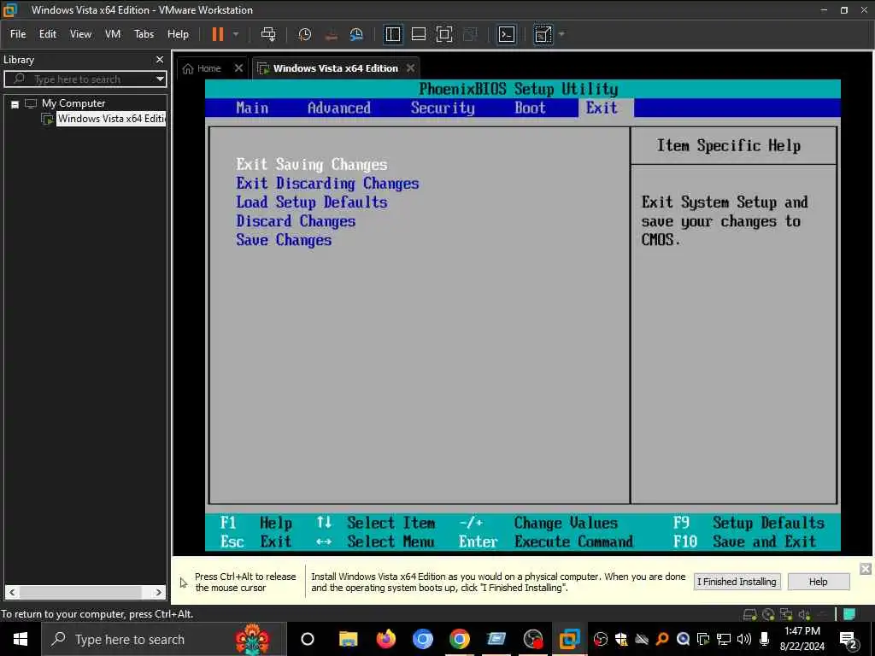Open the Edit menu
Image resolution: width=875 pixels, height=656 pixels.
[x=48, y=34]
